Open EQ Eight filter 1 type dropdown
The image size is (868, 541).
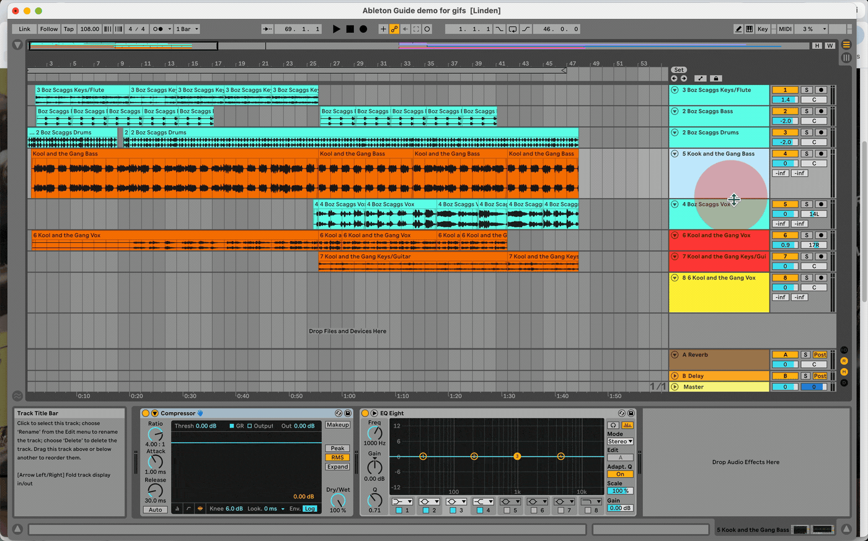tap(402, 502)
